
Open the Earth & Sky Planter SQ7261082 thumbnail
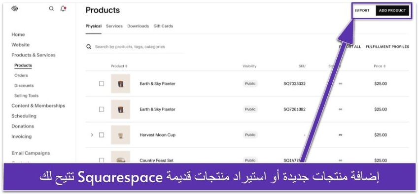point(120,109)
